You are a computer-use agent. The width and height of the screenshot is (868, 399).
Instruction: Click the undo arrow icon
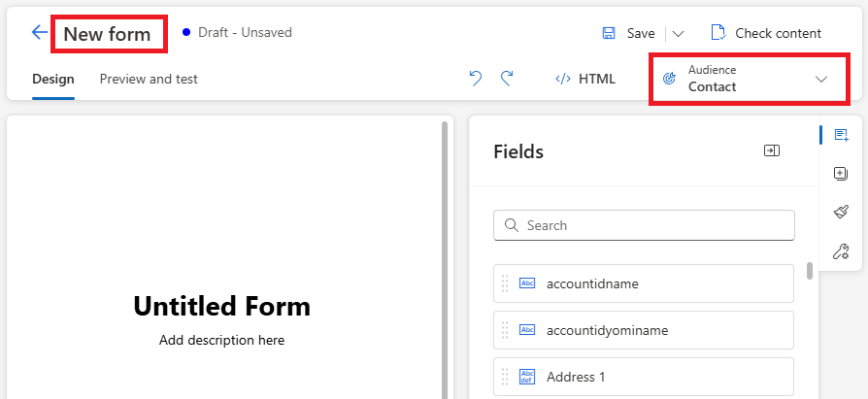[x=476, y=79]
